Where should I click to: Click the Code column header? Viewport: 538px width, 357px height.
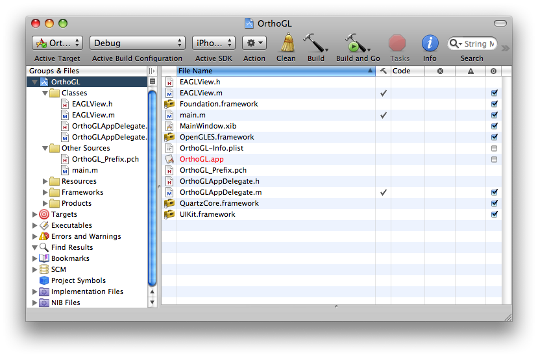408,71
